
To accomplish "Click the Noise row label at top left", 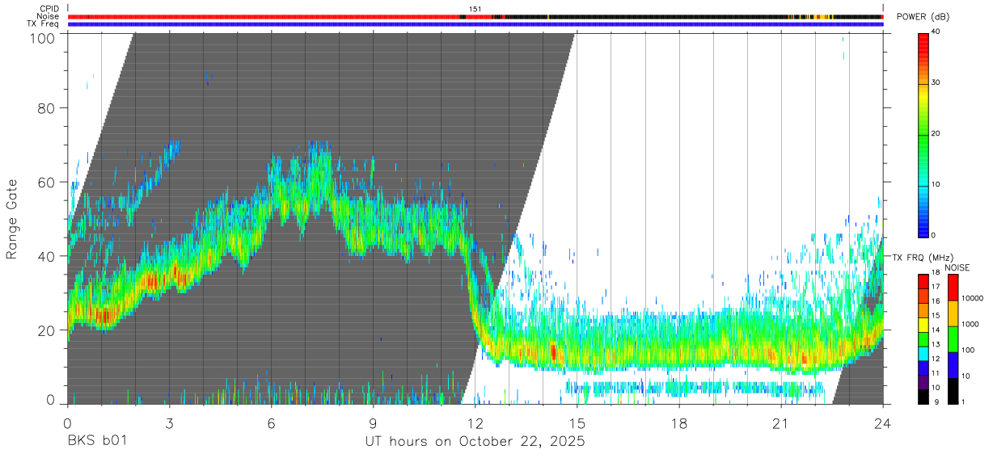I will tap(49, 16).
